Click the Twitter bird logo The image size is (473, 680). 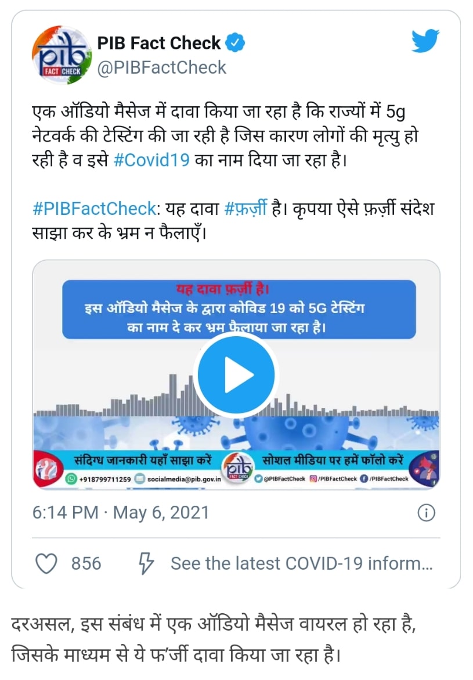click(425, 41)
